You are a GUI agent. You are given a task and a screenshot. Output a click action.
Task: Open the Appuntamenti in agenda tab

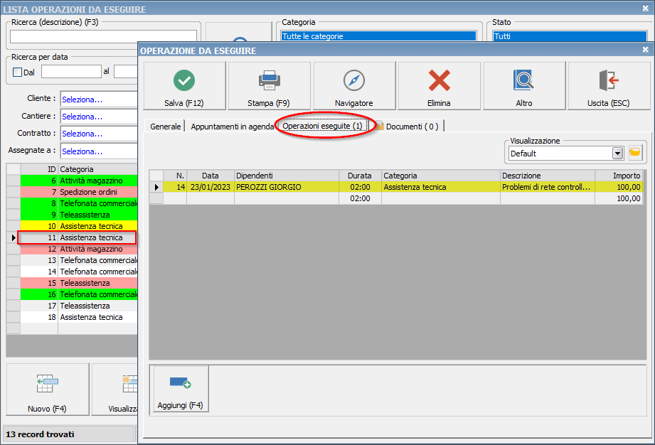232,127
